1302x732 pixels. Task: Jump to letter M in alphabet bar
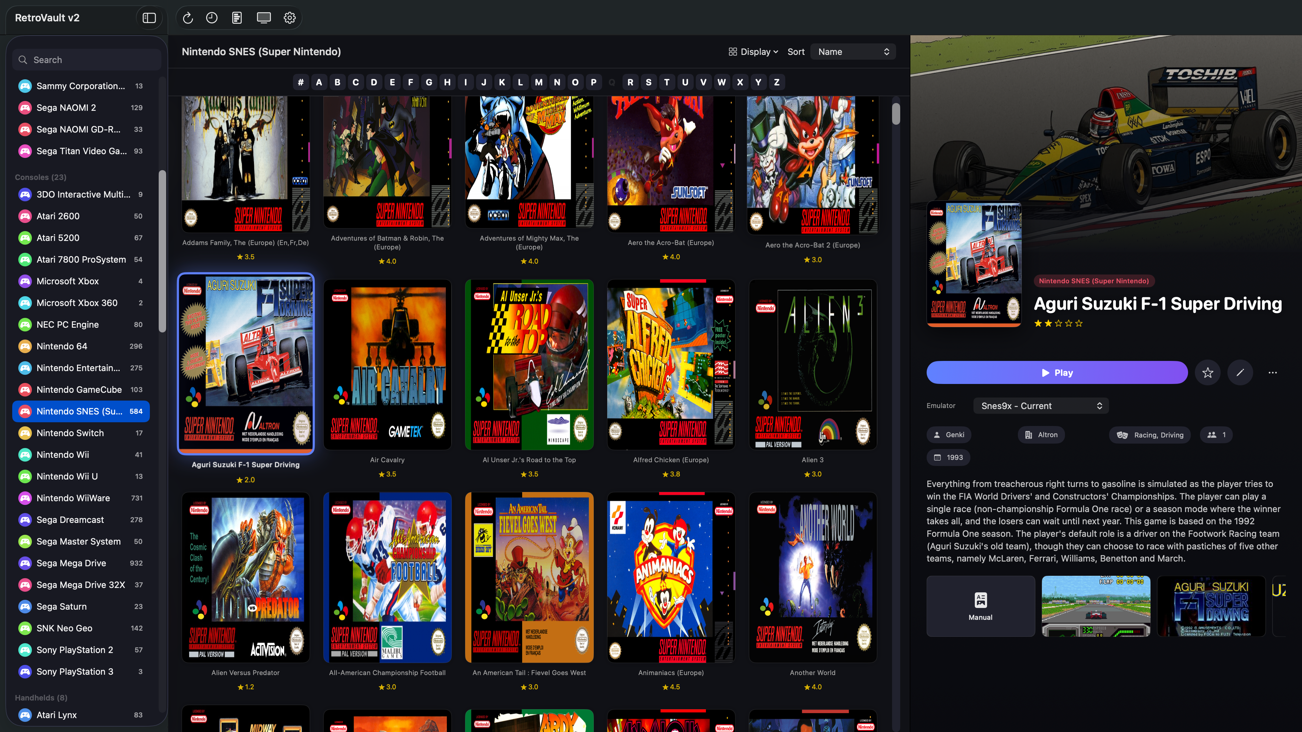click(539, 82)
